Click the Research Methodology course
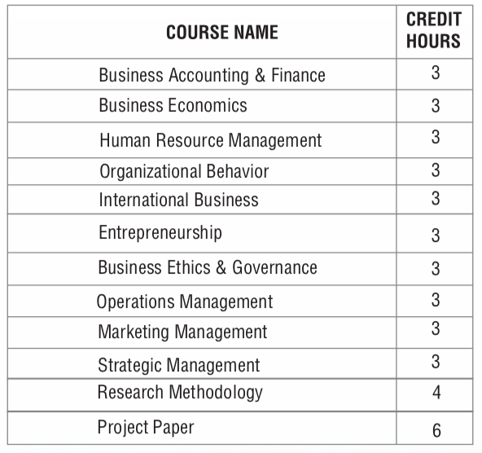 tap(180, 393)
